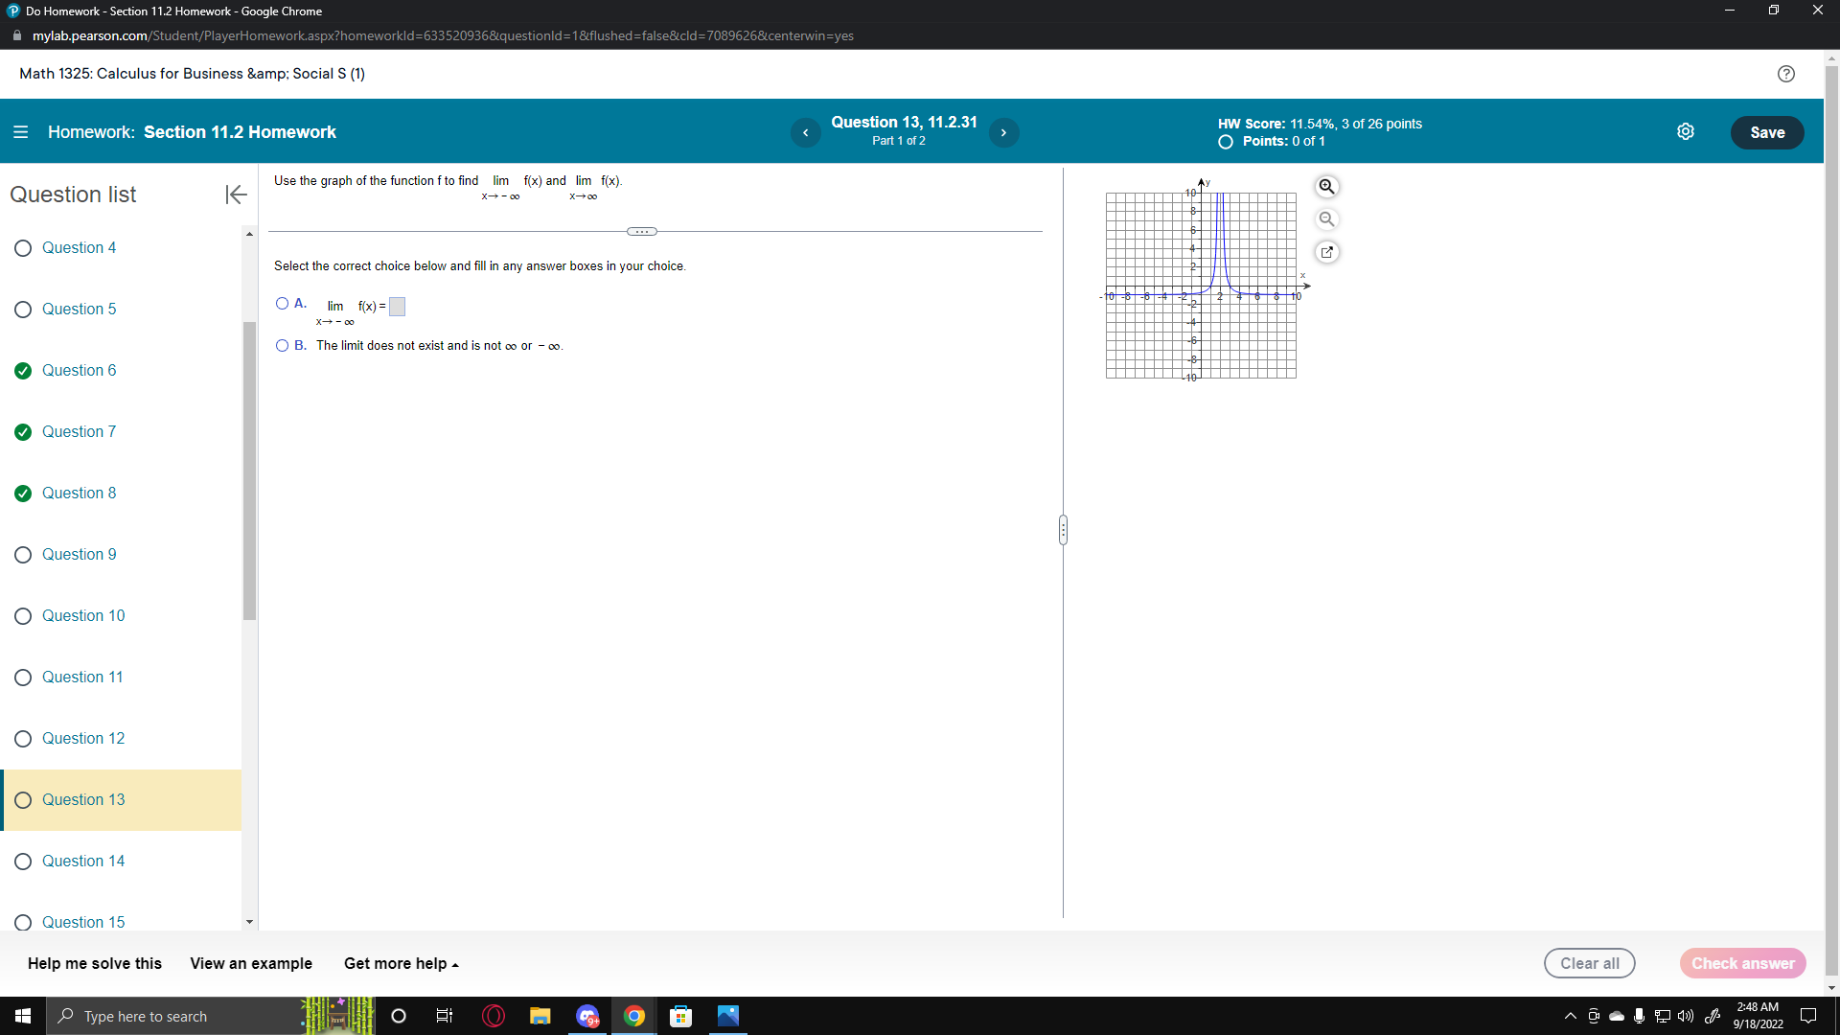Viewport: 1840px width, 1035px height.
Task: Open homework settings gear icon
Action: click(x=1685, y=132)
